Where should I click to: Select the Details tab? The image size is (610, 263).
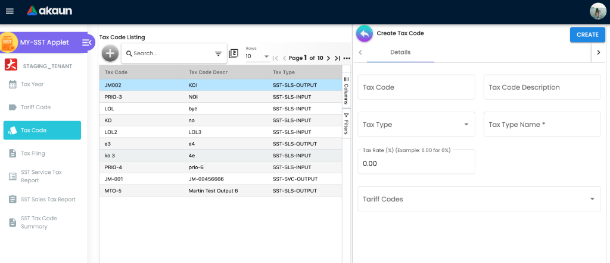click(x=400, y=52)
